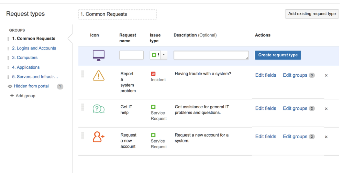Click the drag handle beside Get IT help
This screenshot has height=173, width=343.
click(82, 107)
